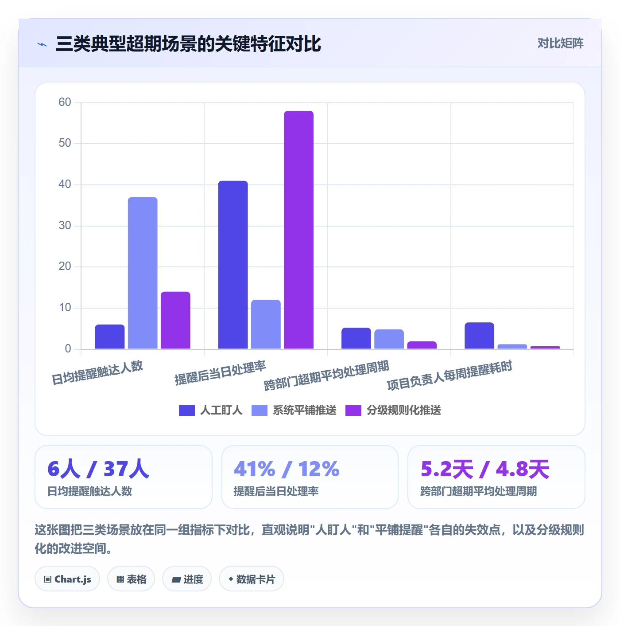Viewport: 620px width, 626px height.
Task: Click the 对比矩阵 label in the header
Action: 560,43
